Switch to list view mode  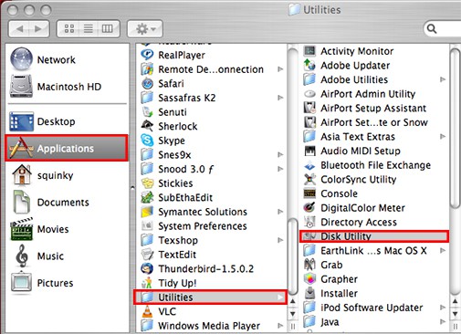tap(89, 29)
